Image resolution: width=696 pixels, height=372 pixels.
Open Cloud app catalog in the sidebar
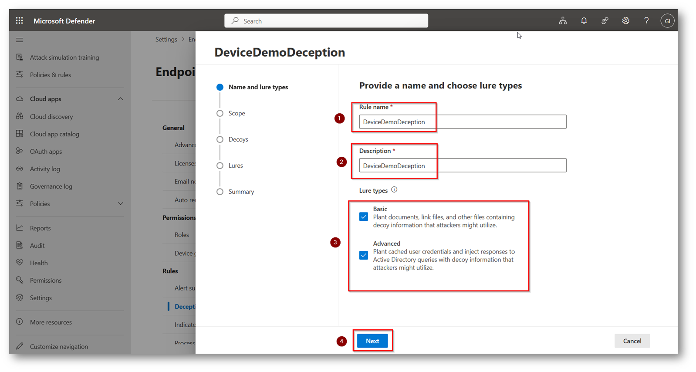(x=54, y=134)
